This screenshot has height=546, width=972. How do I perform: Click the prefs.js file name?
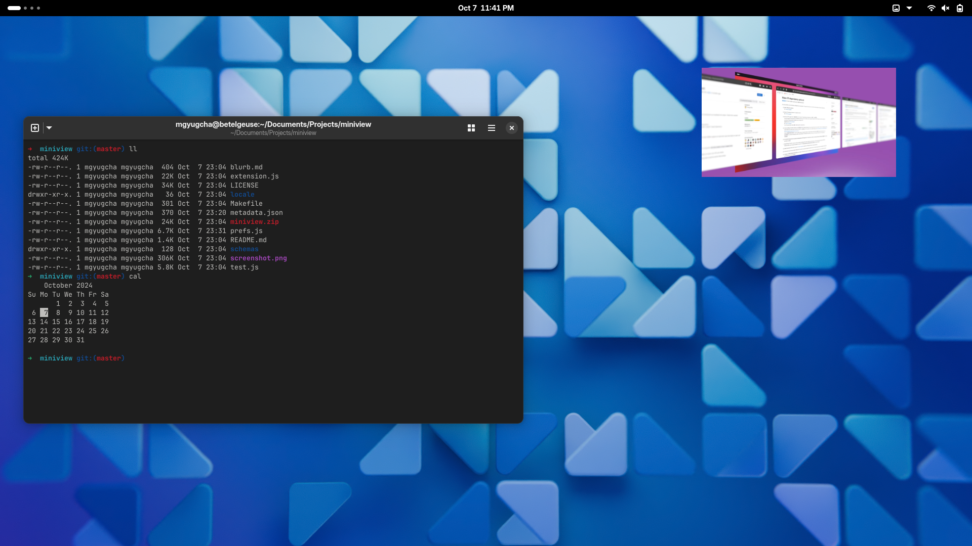tap(247, 231)
